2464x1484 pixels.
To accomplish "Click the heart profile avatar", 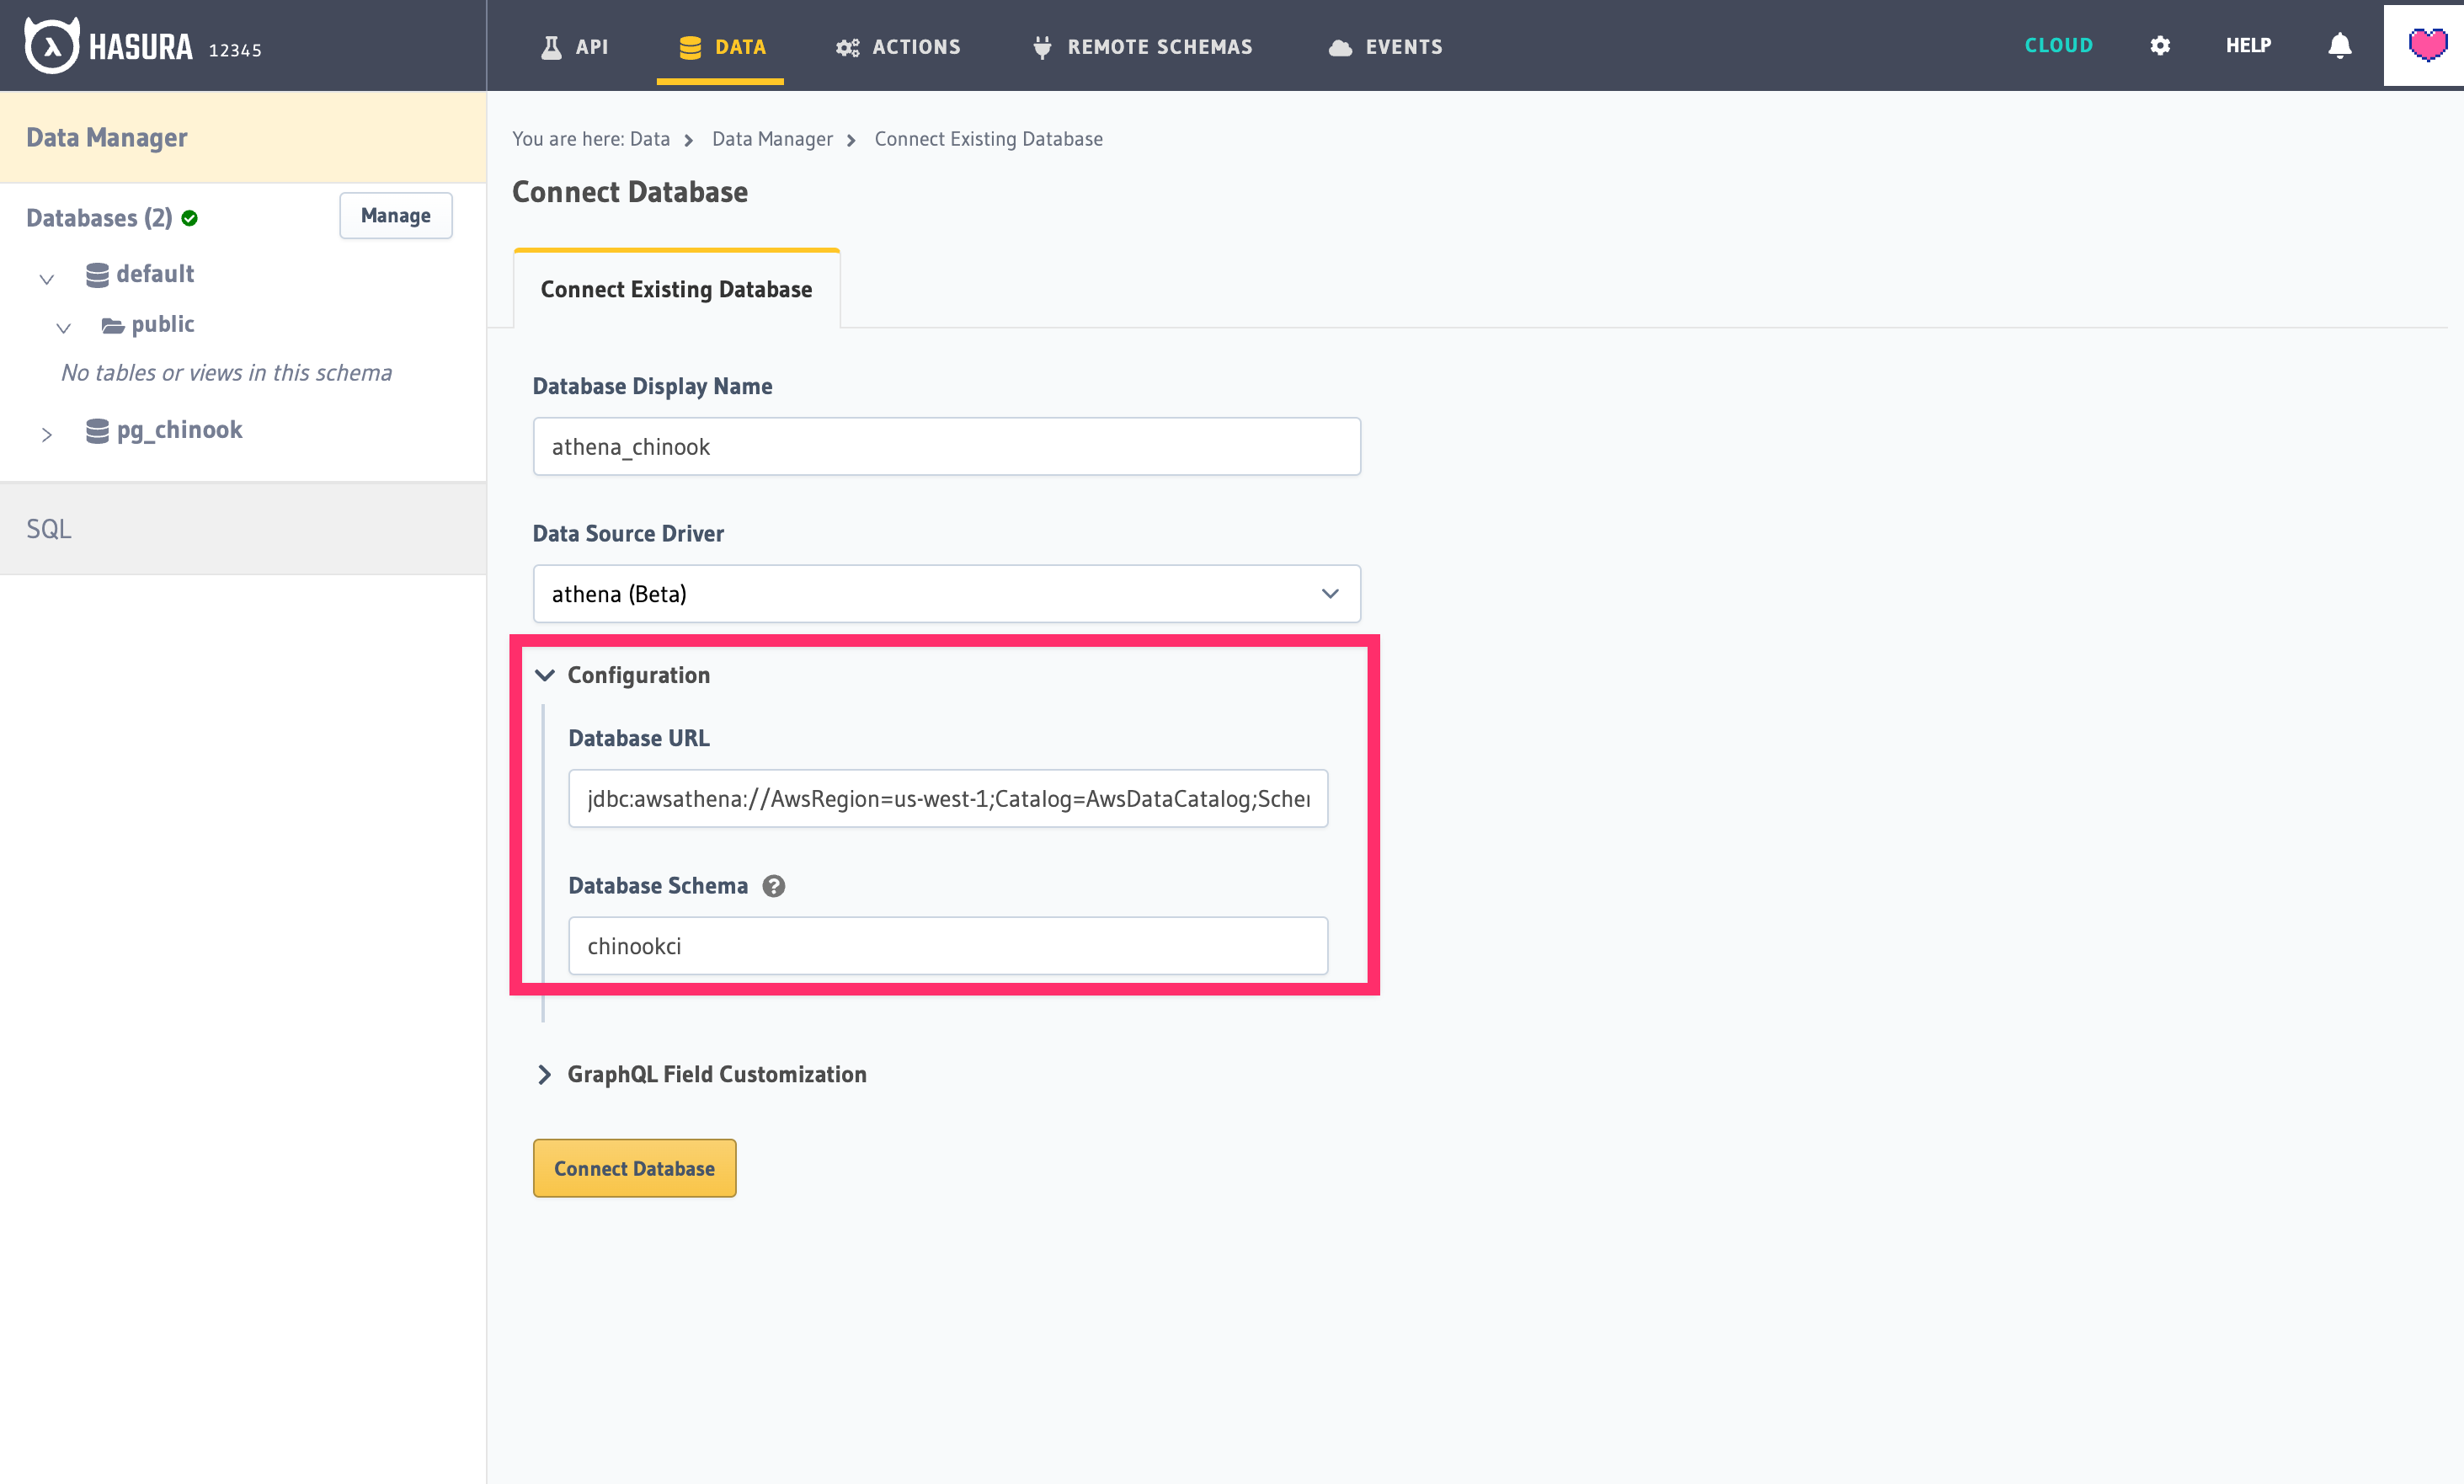I will coord(2424,44).
